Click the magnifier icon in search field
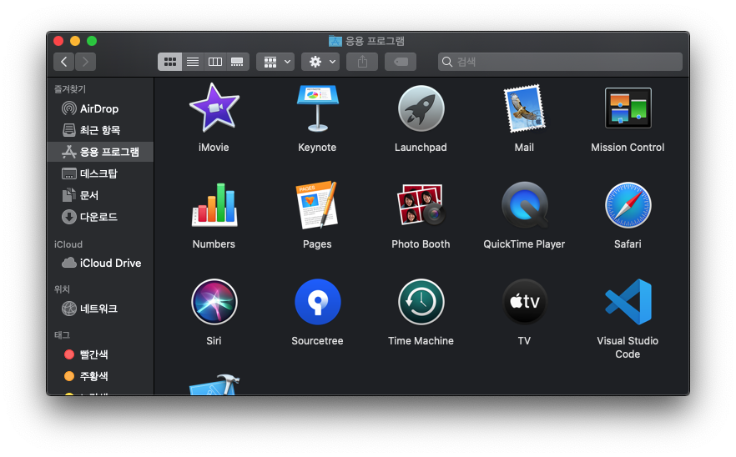This screenshot has height=457, width=736. (x=447, y=62)
